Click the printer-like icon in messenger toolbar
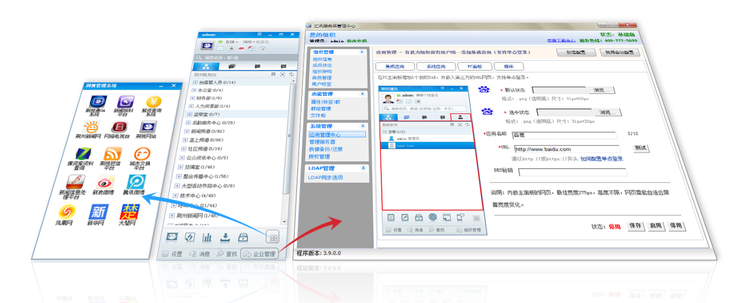 pos(243,237)
